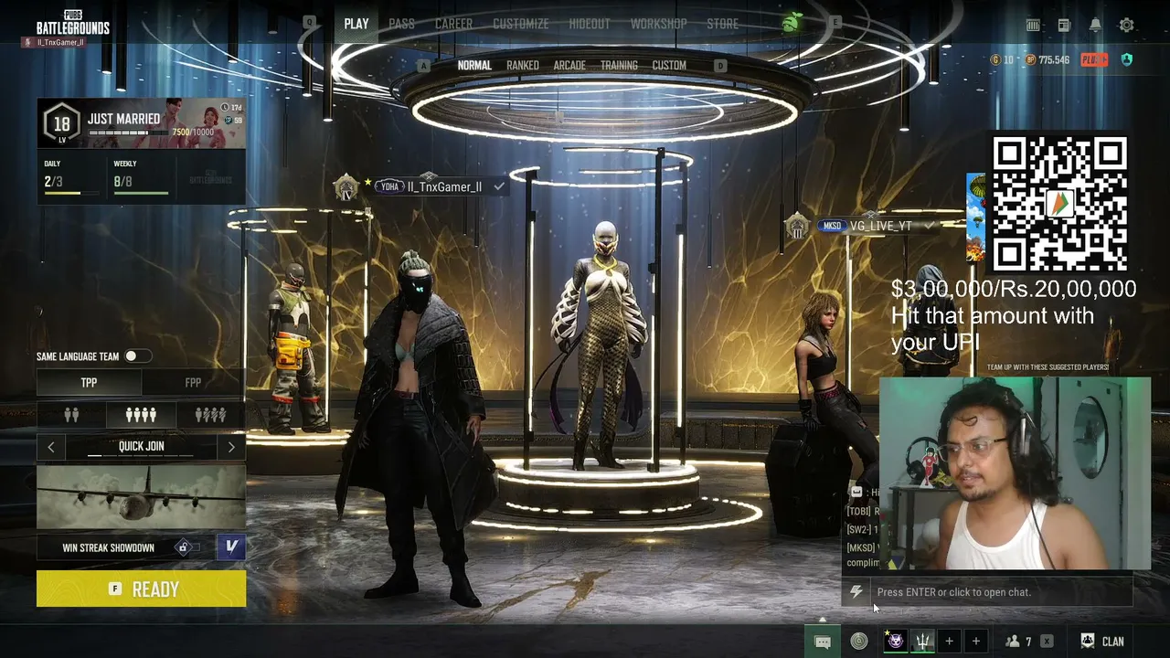This screenshot has width=1170, height=658.
Task: Click the ready checkmark beside VG_LIVE_YT
Action: coord(930,226)
